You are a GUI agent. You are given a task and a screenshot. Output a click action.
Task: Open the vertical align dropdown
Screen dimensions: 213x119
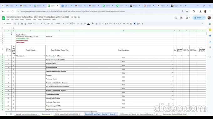click(x=111, y=24)
